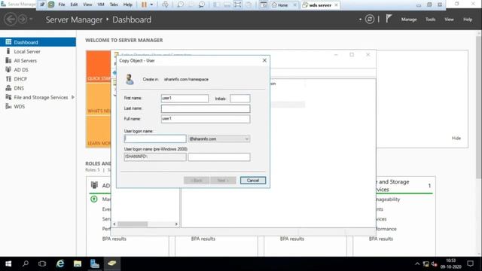Open the dropdown next to pause button
The width and height of the screenshot is (482, 271).
(151, 5)
